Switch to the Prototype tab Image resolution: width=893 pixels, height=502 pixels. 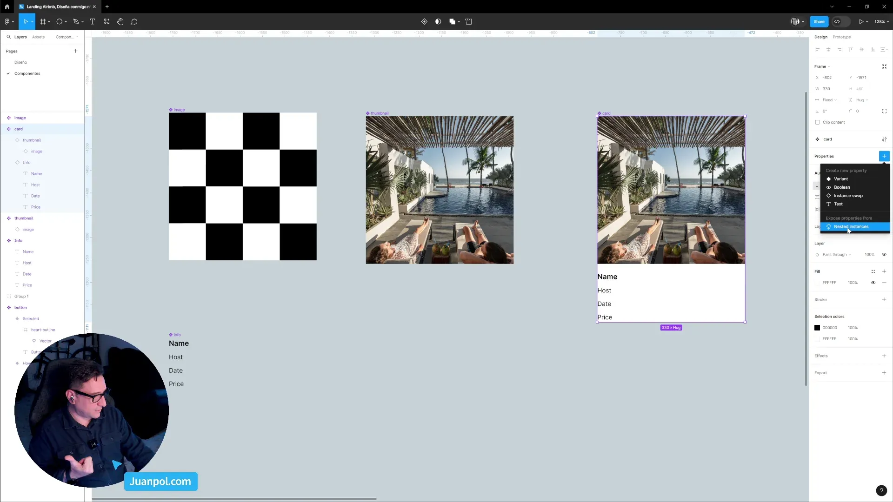click(x=841, y=37)
